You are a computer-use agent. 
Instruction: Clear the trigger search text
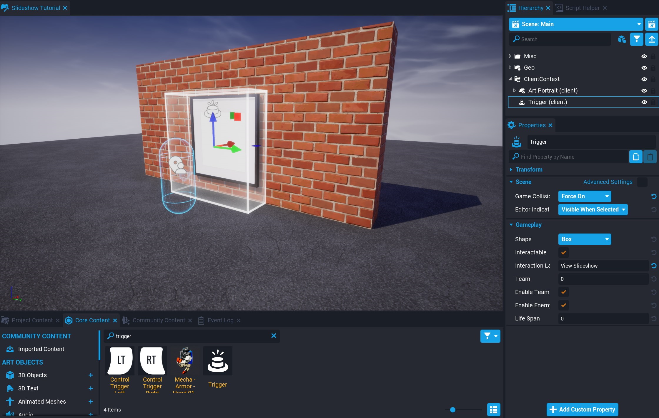[274, 336]
